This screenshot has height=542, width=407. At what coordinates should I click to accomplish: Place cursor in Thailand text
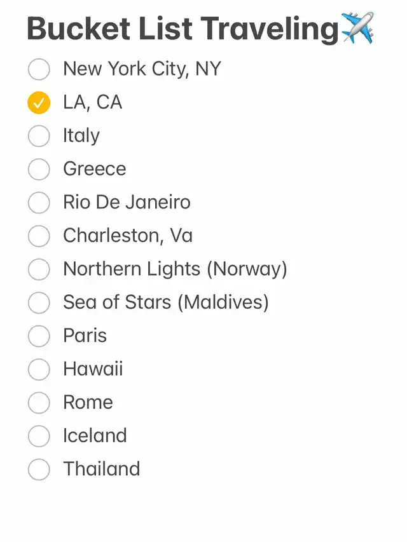(x=101, y=469)
